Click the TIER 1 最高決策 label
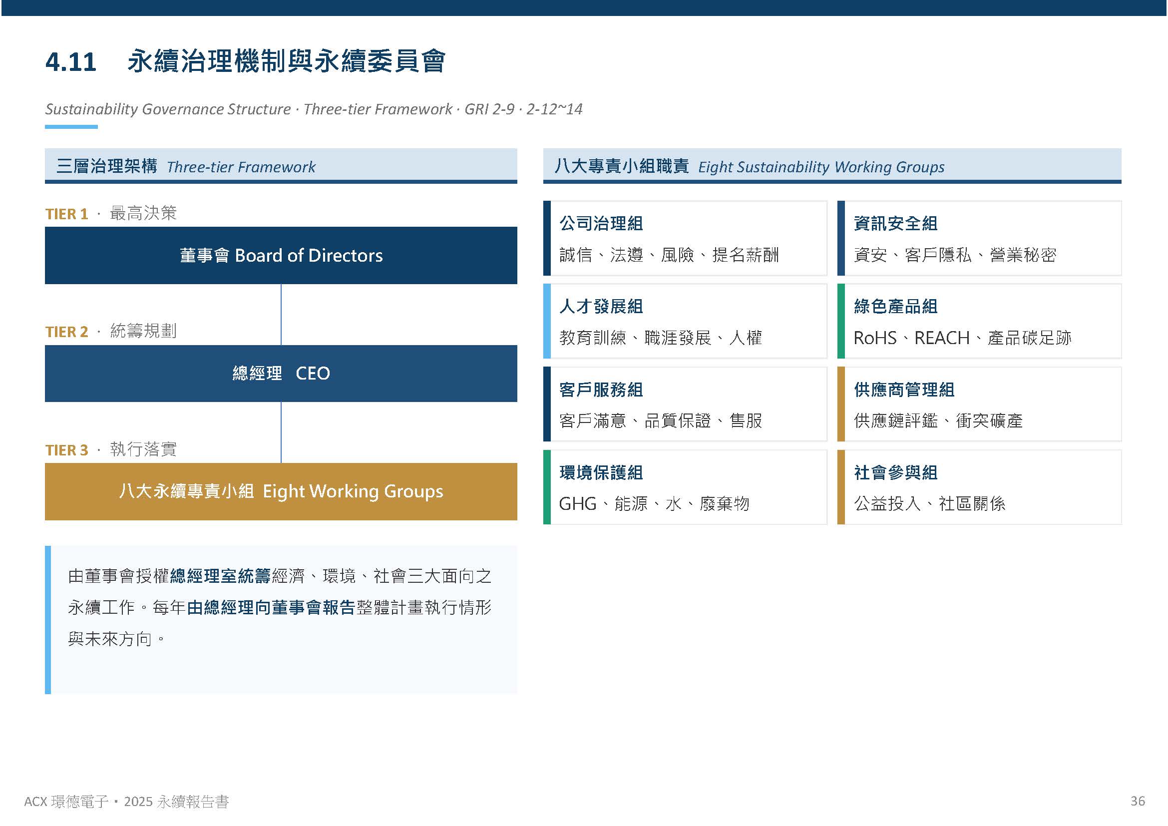This screenshot has width=1168, height=826. click(111, 213)
